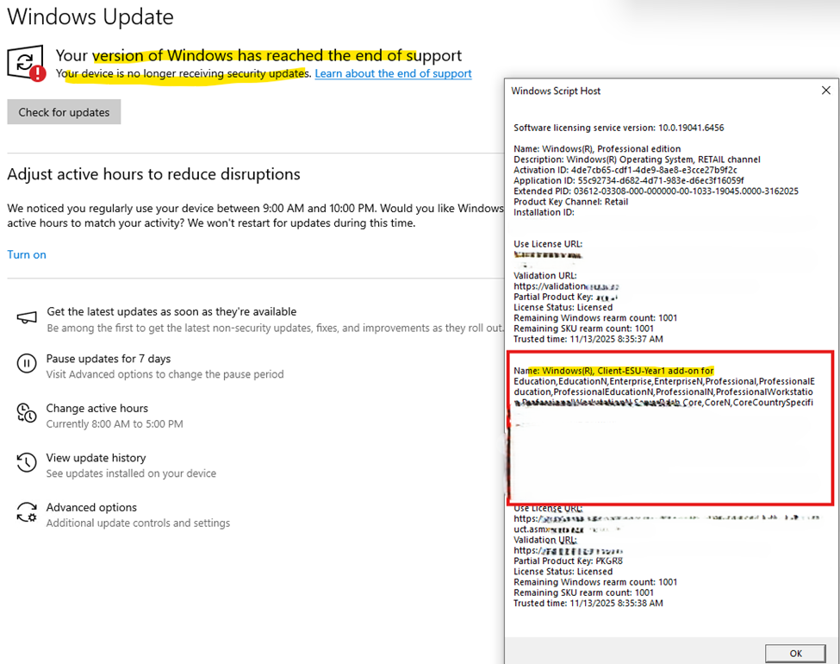Open the Change active hours setting
The width and height of the screenshot is (840, 664).
97,409
